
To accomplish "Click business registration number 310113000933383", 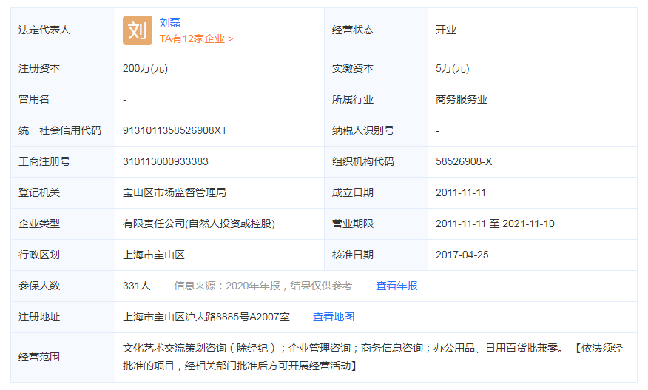I will 166,161.
